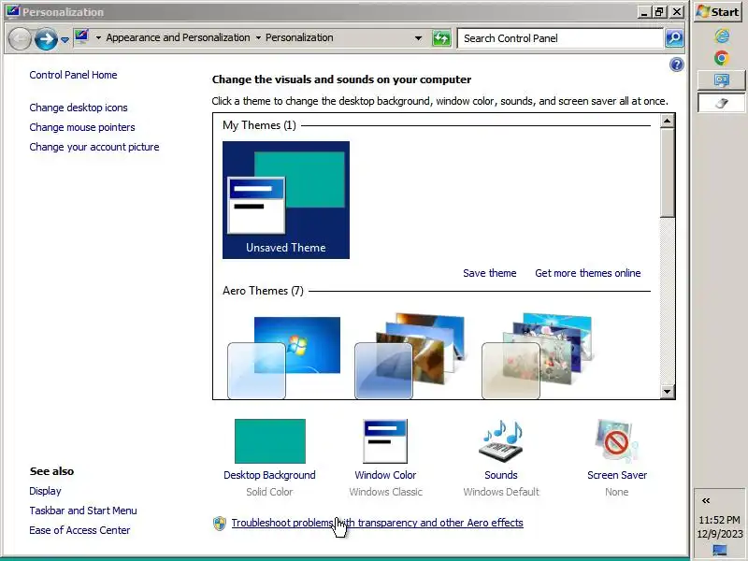
Task: Click the Window Color icon
Action: pyautogui.click(x=385, y=441)
